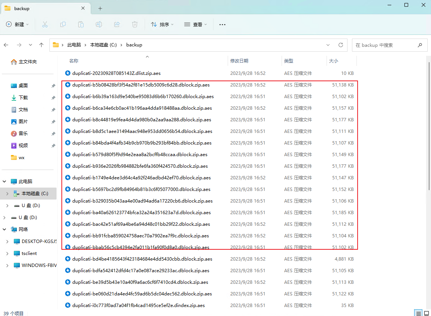
Task: Expand DESKTOP-KGSJ5 network node
Action: [7, 241]
